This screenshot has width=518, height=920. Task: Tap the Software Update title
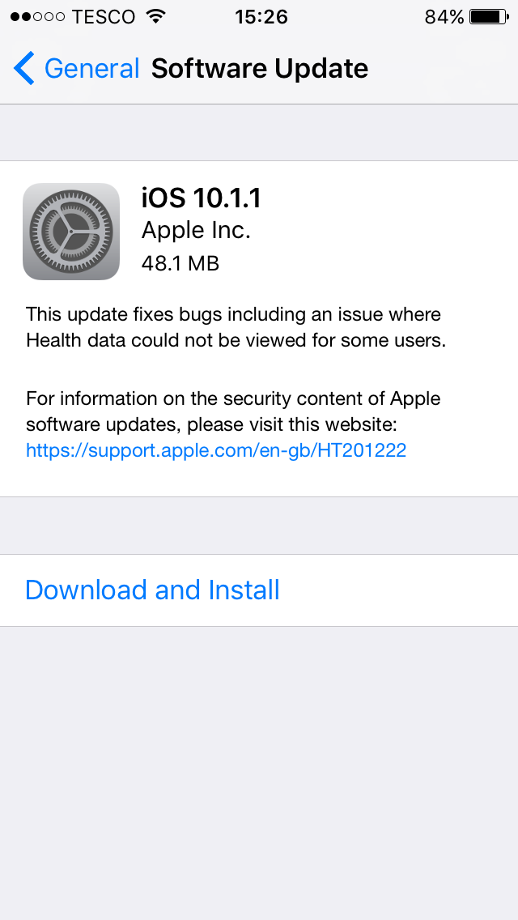[x=260, y=69]
